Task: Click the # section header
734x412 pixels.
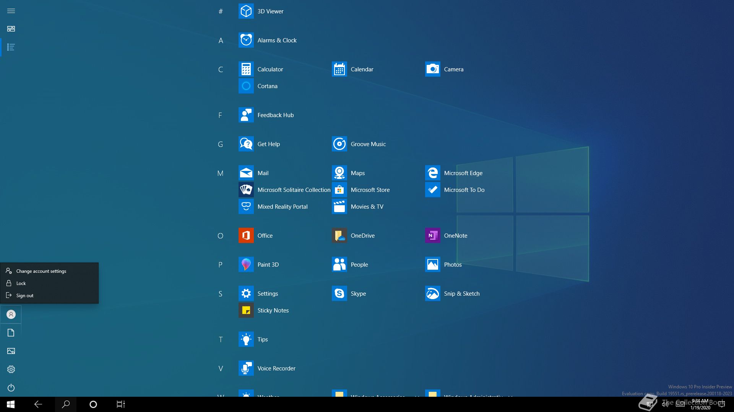Action: click(x=221, y=11)
